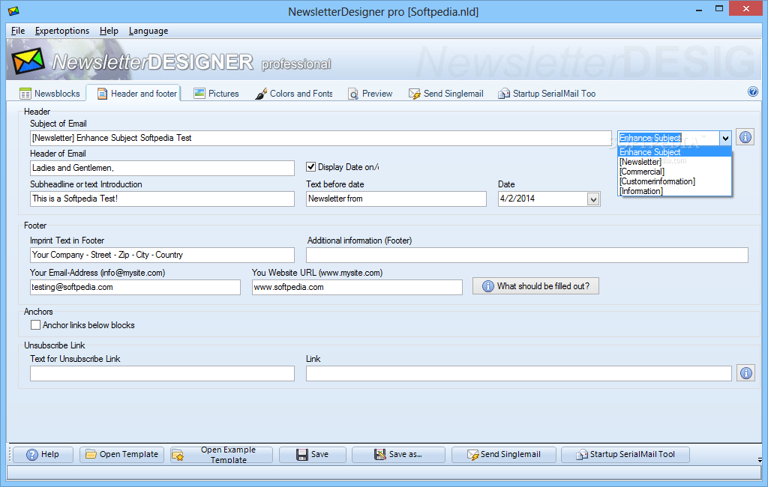Screen dimensions: 768x487
Task: Close the NewsletterDesigner window
Action: click(x=746, y=9)
